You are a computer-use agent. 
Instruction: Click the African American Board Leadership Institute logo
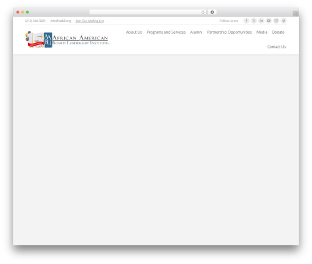tap(67, 39)
